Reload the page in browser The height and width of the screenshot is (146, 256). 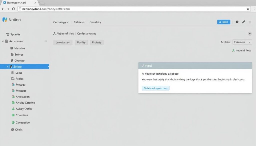[x=13, y=9]
